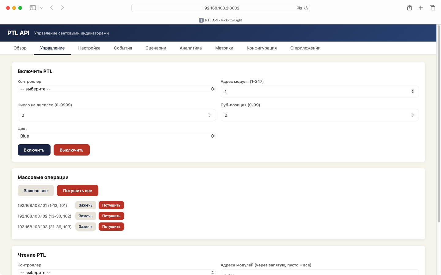Open the Аналитика tab
The height and width of the screenshot is (275, 441).
(x=190, y=48)
